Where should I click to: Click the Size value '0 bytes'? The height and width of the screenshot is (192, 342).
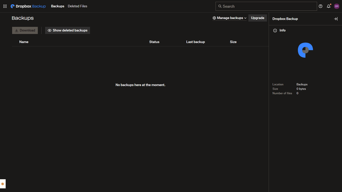(x=301, y=89)
